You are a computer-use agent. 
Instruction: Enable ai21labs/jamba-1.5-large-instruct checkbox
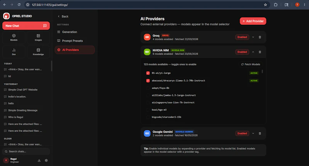148,95
